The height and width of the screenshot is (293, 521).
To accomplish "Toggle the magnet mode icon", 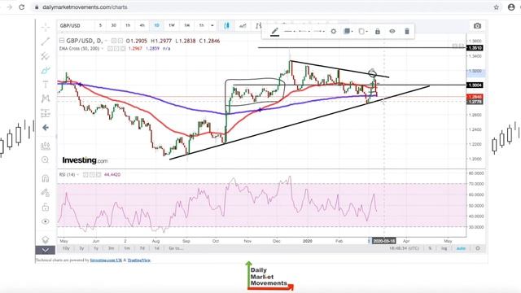I will [46, 178].
